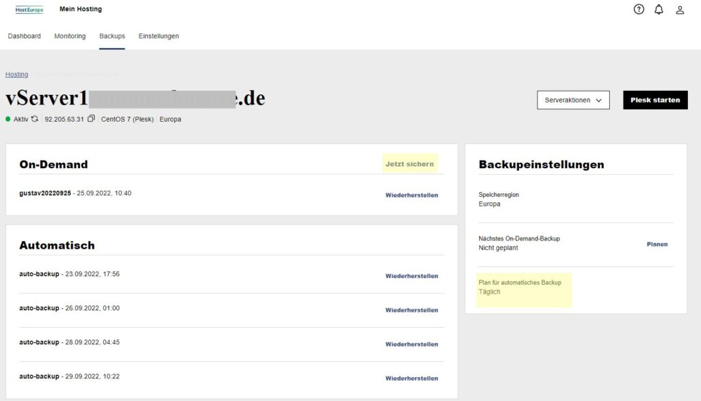
Task: Copy the IP address 92.205.63.31 with the copy icon
Action: (x=91, y=119)
